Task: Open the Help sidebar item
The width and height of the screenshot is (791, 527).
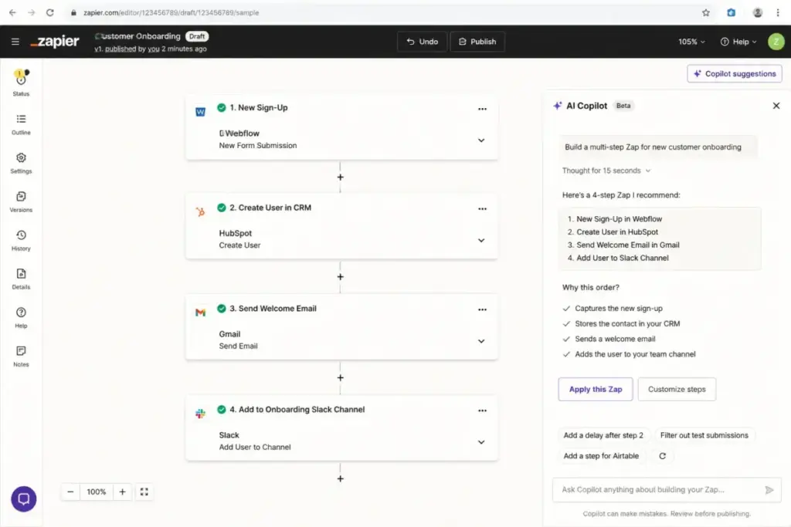Action: point(21,318)
